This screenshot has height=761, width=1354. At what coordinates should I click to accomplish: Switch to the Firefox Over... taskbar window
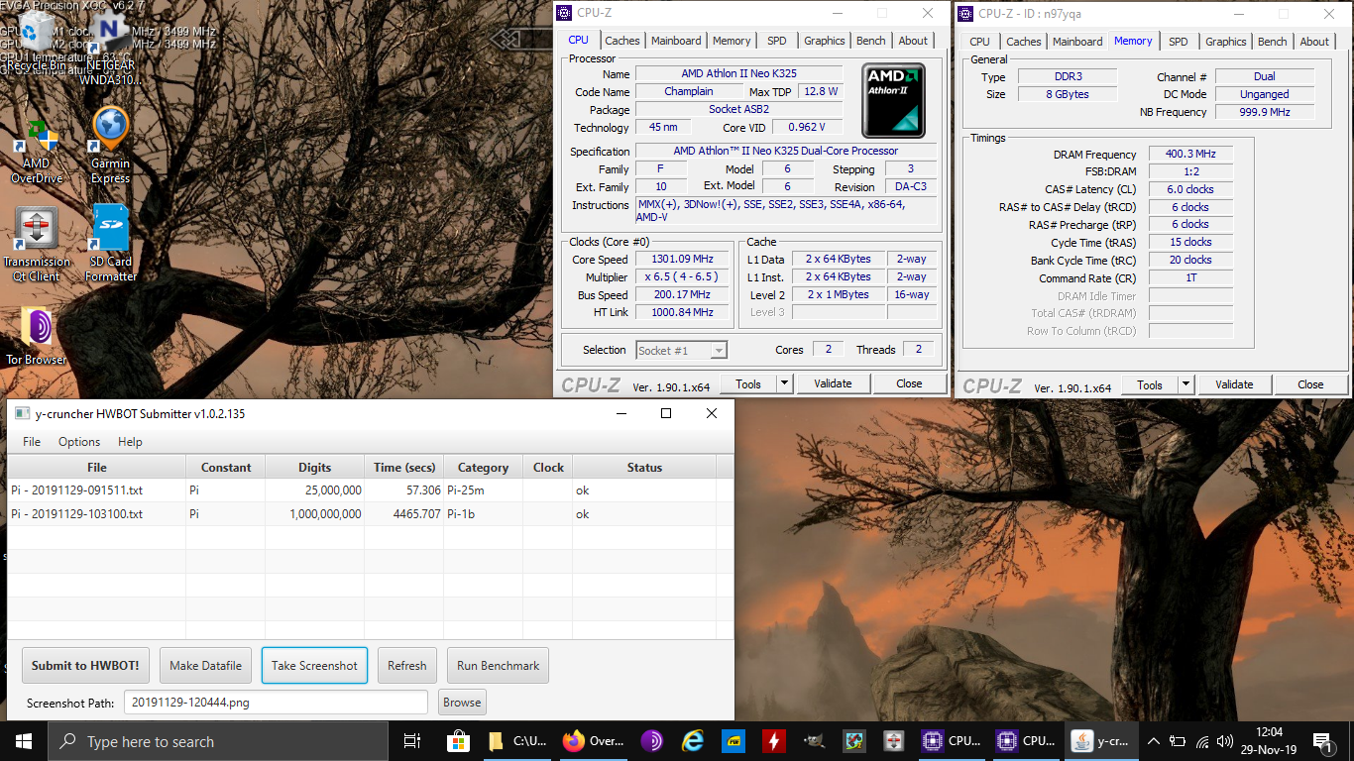point(593,741)
